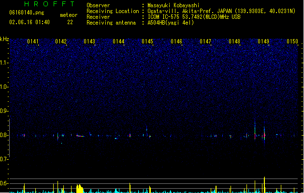The image size is (304, 193).
Task: Click the Receiver label
Action: click(x=98, y=17)
